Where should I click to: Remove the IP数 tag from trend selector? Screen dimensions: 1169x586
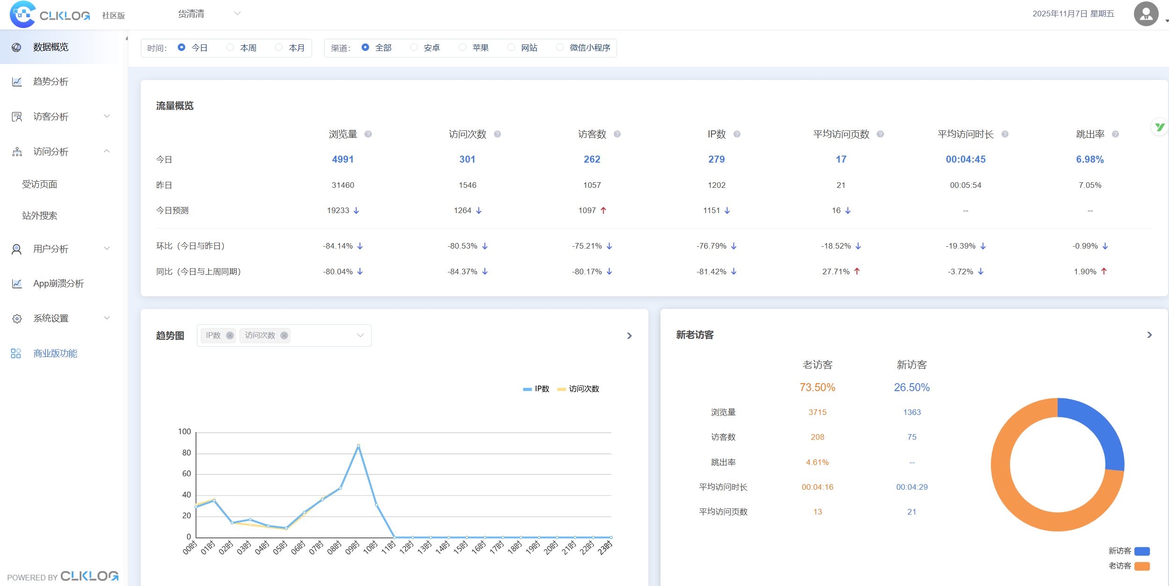point(230,336)
